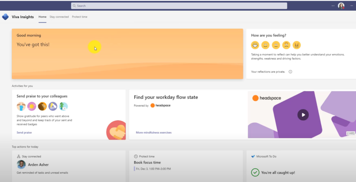Image resolution: width=356 pixels, height=182 pixels.
Task: Select the lion praise badge
Action: coord(42,106)
